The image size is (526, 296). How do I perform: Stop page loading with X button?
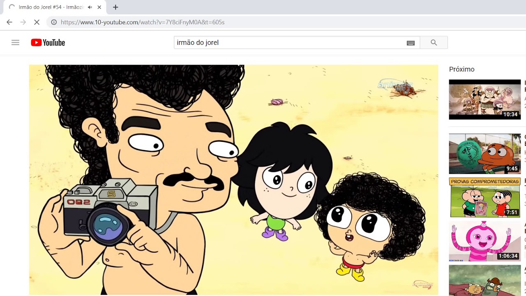[37, 22]
